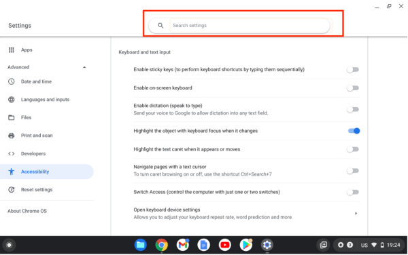408x255 pixels.
Task: Open Developers settings
Action: 33,153
